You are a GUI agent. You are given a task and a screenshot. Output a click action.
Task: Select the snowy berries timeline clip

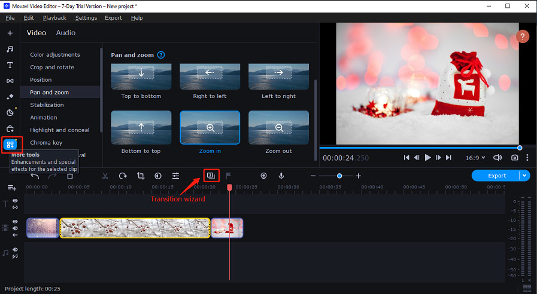pyautogui.click(x=135, y=228)
